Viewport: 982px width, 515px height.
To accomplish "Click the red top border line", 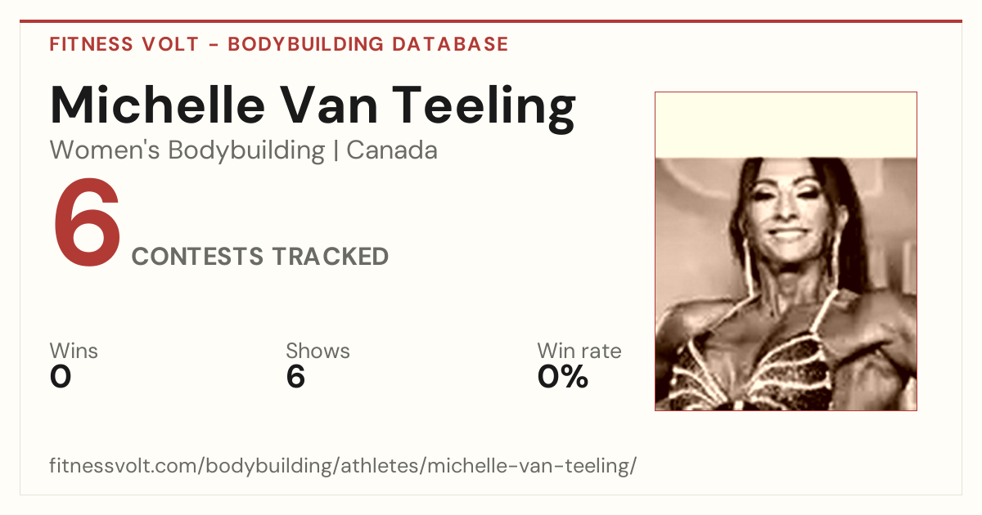I will pyautogui.click(x=491, y=21).
